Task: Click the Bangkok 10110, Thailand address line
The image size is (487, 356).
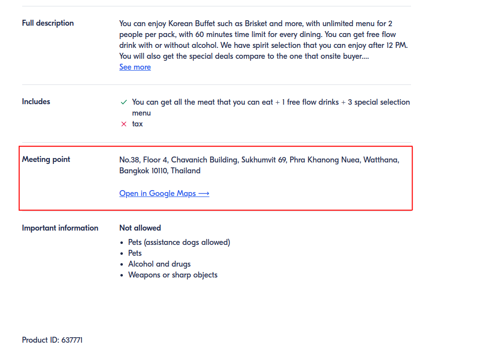Action: pos(160,171)
